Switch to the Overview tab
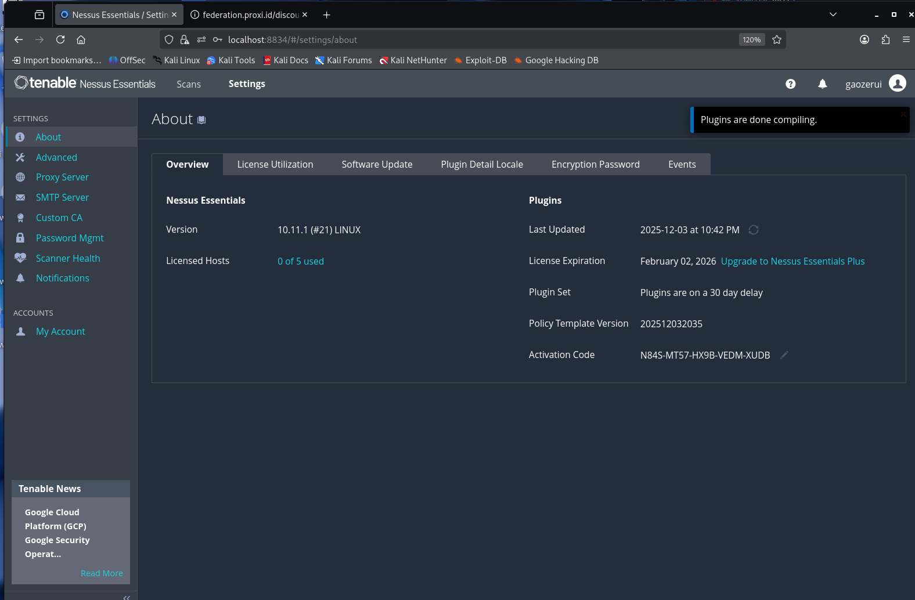915x600 pixels. [x=188, y=164]
